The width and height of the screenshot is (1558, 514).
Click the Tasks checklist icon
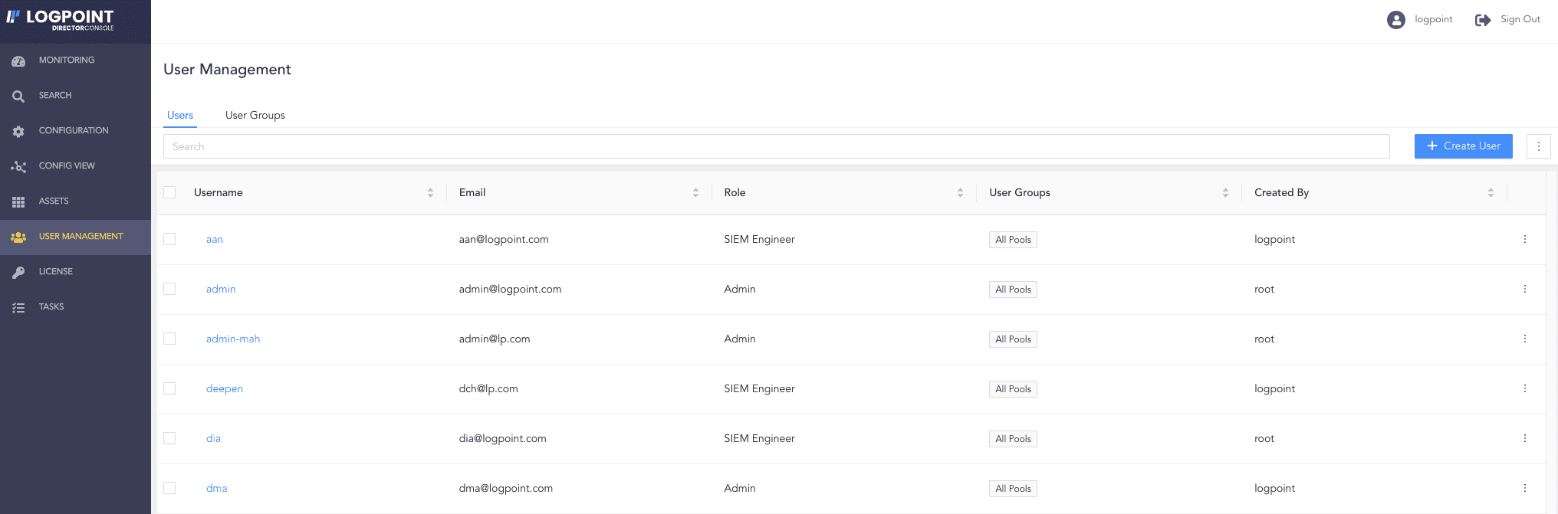tap(18, 307)
